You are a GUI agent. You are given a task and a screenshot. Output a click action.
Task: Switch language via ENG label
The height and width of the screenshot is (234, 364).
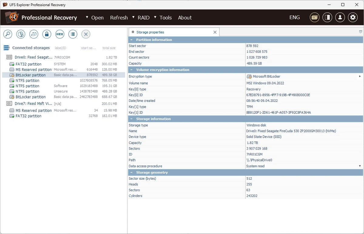click(x=295, y=17)
